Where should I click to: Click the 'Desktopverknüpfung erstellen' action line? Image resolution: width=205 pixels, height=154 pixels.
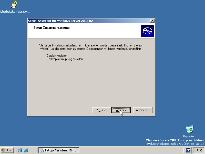[65, 59]
